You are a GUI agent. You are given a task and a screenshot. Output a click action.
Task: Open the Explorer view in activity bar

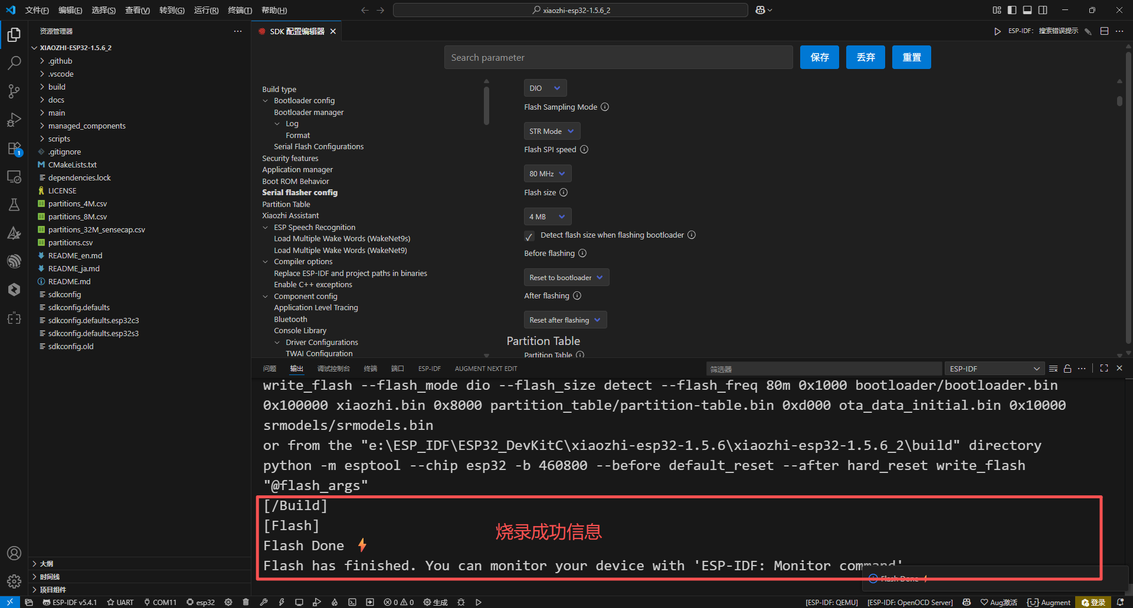(14, 34)
